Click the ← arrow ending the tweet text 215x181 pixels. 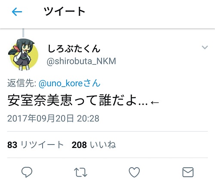click(155, 103)
